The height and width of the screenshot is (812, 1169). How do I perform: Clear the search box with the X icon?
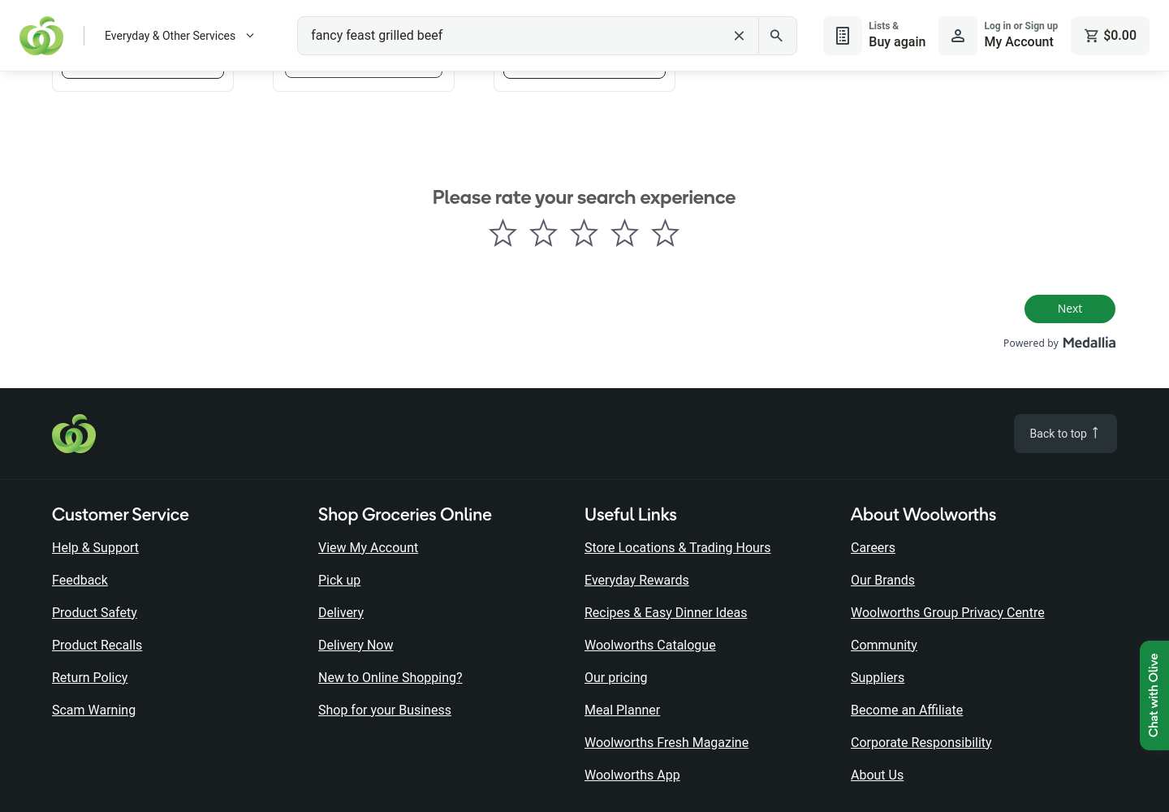[x=739, y=36]
